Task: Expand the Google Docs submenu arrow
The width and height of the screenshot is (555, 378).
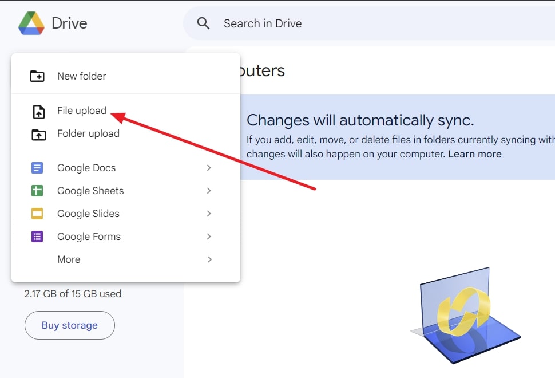Action: pos(209,168)
